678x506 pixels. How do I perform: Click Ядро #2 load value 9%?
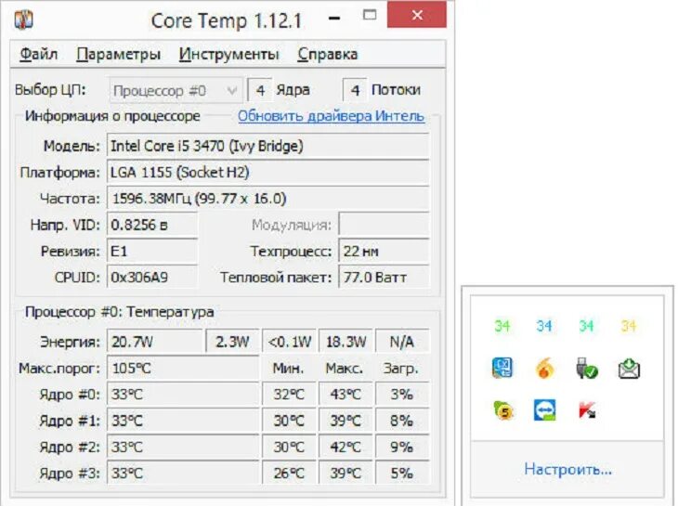point(402,448)
